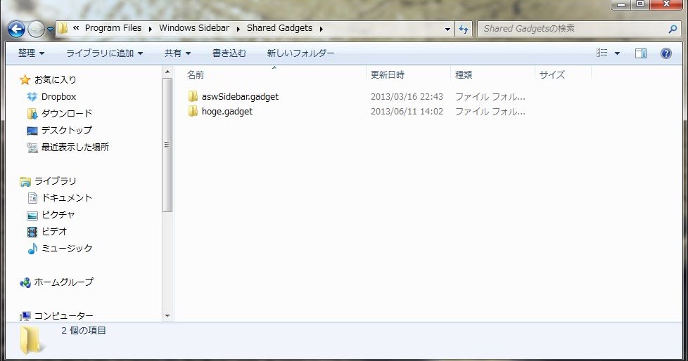Viewport: 688px width, 361px height.
Task: Expand arrow after Windows Sidebar breadcrumb
Action: pos(238,29)
